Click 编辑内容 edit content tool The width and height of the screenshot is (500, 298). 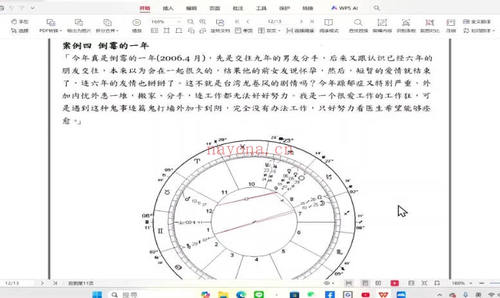382,26
